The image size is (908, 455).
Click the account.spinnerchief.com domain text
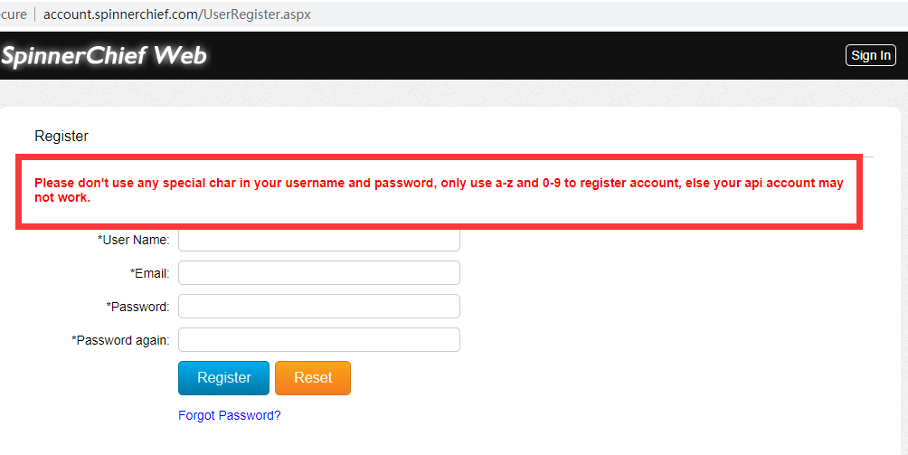(x=126, y=14)
